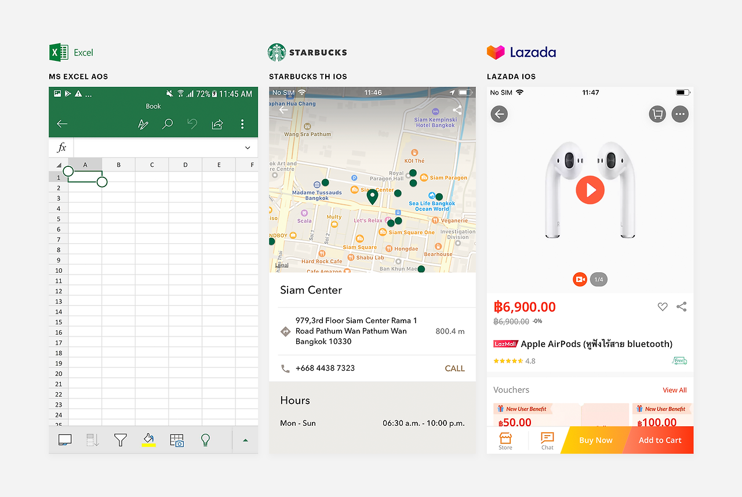Tap the Android warning notification icon

click(78, 93)
